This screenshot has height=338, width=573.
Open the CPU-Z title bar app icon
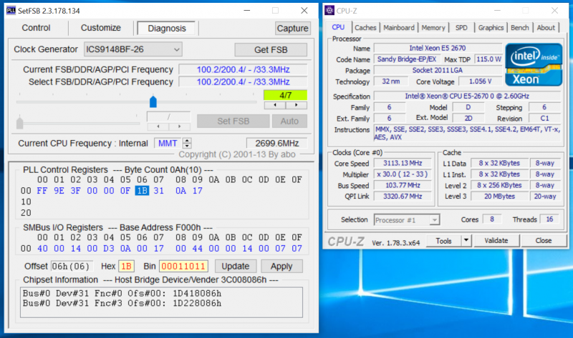click(x=329, y=11)
